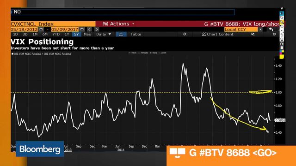
Task: Click the 0.5826 last value tag
Action: click(280, 120)
